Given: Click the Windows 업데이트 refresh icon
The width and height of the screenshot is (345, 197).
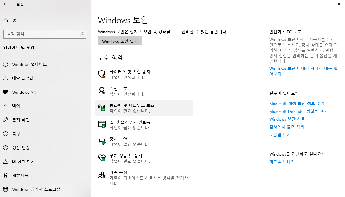Looking at the screenshot, I should click(x=5, y=64).
